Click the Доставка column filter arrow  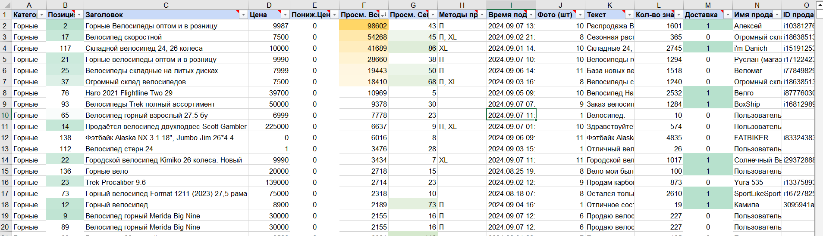coord(728,15)
